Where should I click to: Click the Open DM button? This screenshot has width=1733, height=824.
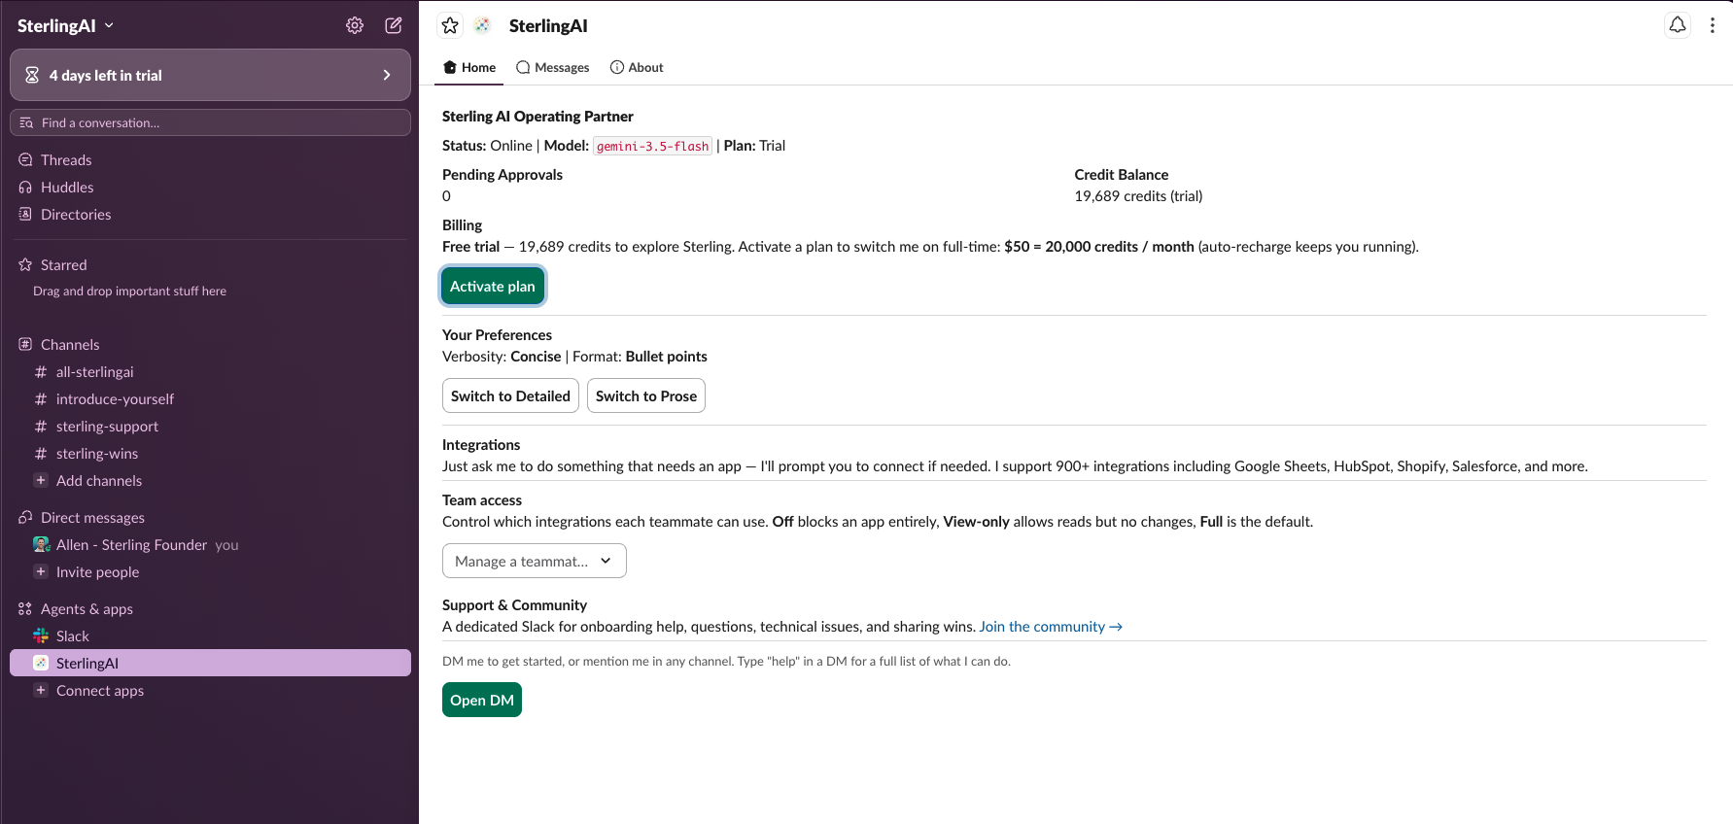482,700
